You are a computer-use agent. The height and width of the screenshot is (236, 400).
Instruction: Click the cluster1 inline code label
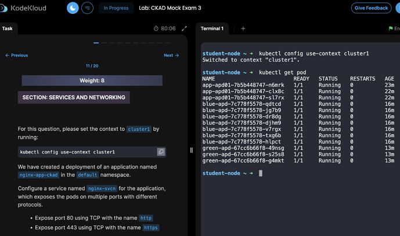click(x=139, y=129)
